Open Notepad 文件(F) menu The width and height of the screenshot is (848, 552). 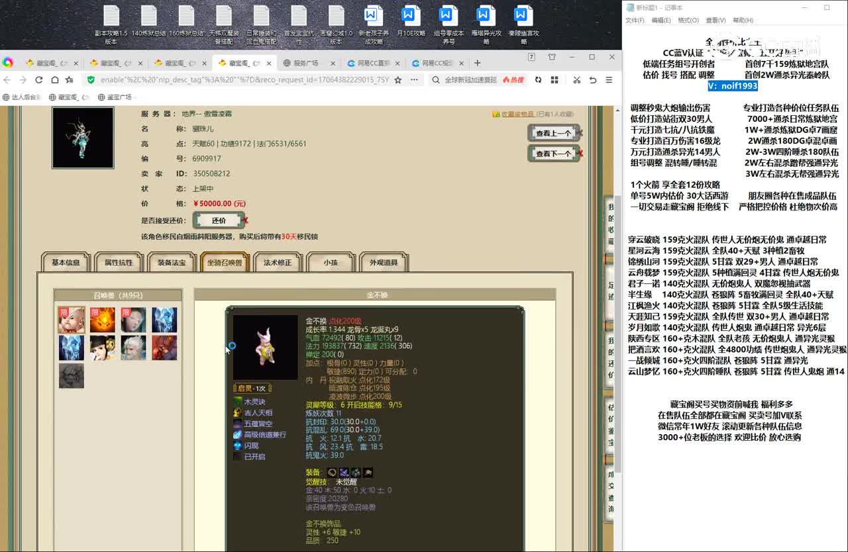coord(635,21)
